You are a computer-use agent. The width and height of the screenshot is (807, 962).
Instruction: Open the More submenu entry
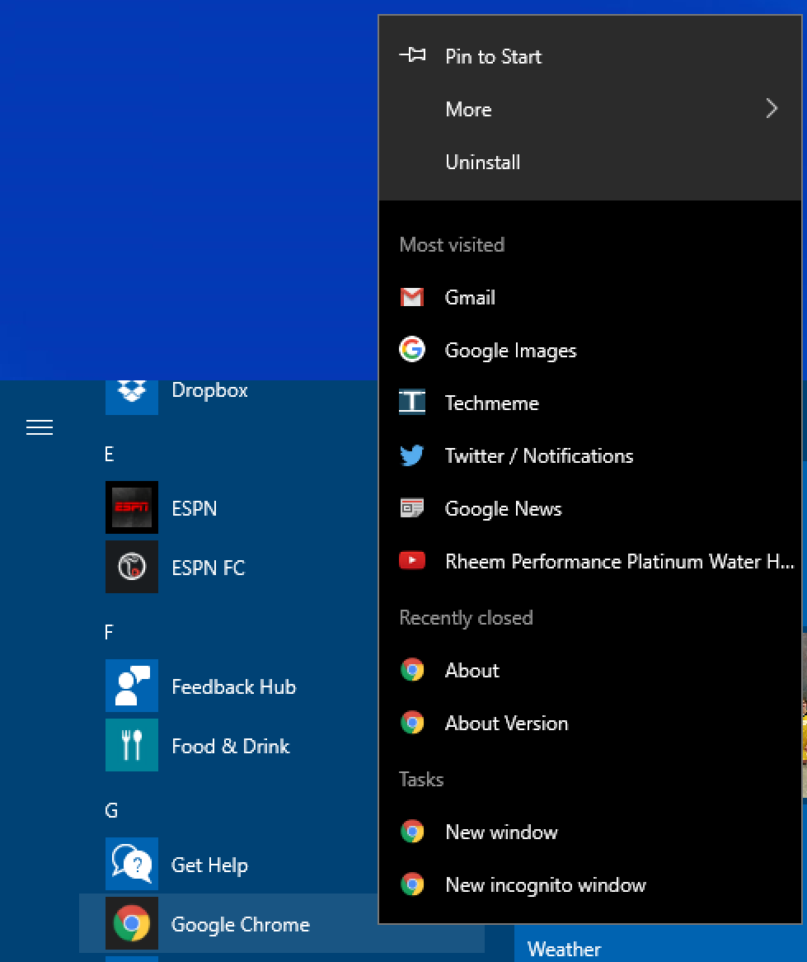point(589,109)
